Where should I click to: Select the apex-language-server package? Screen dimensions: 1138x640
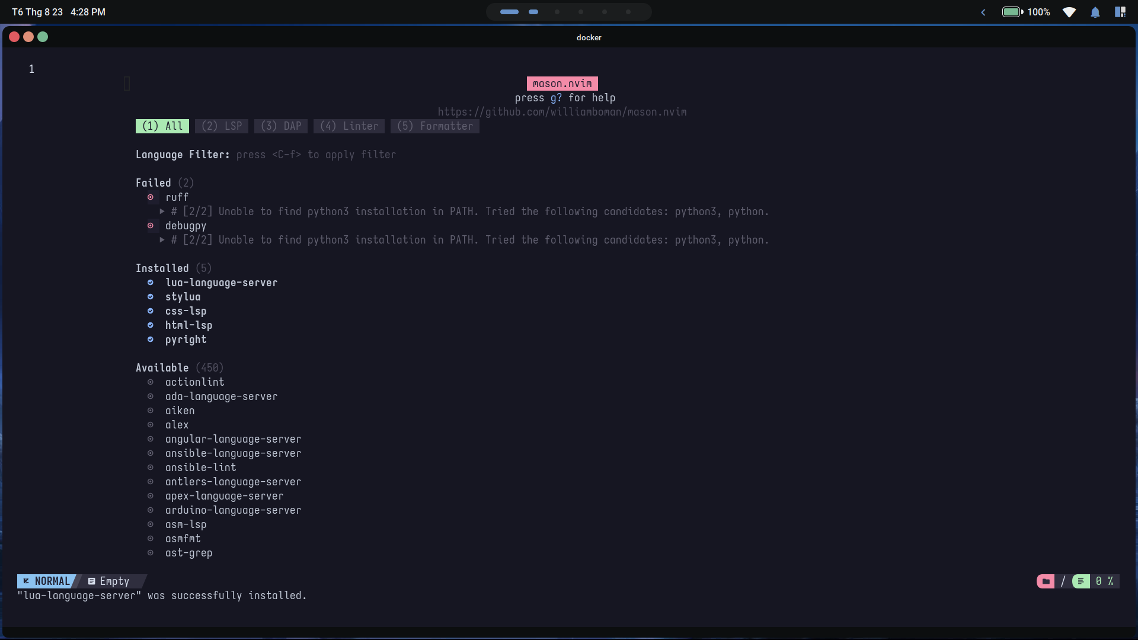pyautogui.click(x=224, y=496)
